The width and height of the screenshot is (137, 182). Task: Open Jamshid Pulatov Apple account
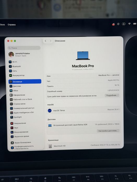19,54
